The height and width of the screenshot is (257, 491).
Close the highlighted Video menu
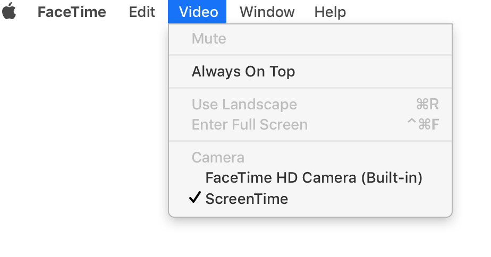click(x=197, y=12)
